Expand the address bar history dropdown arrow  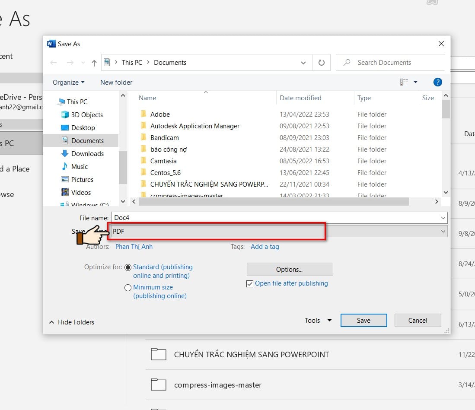pos(303,63)
